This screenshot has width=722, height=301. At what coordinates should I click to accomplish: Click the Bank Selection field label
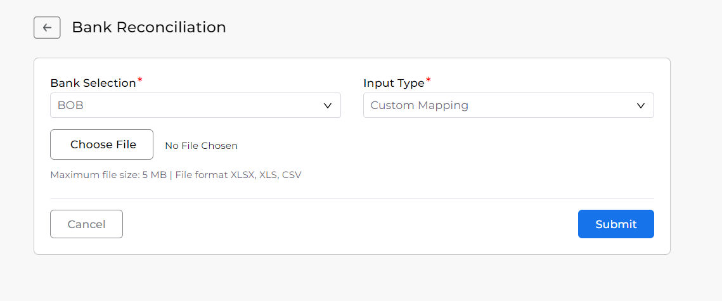(93, 83)
